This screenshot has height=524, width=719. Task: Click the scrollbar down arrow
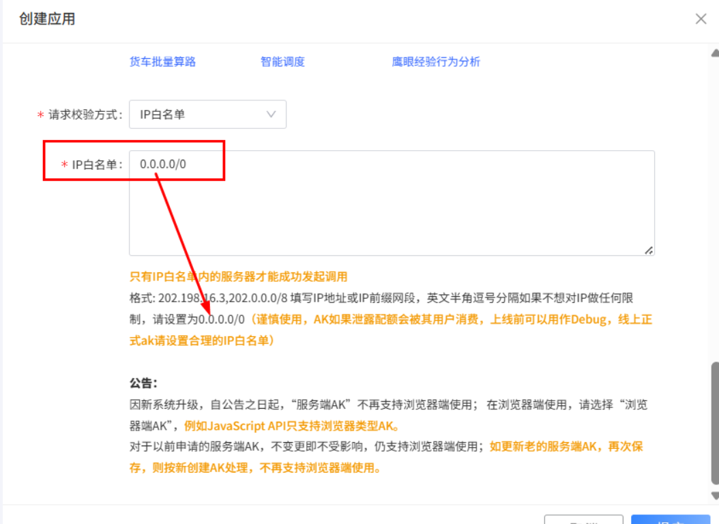pyautogui.click(x=714, y=496)
